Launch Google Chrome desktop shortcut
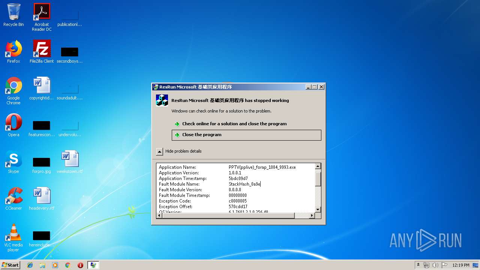 pos(13,91)
